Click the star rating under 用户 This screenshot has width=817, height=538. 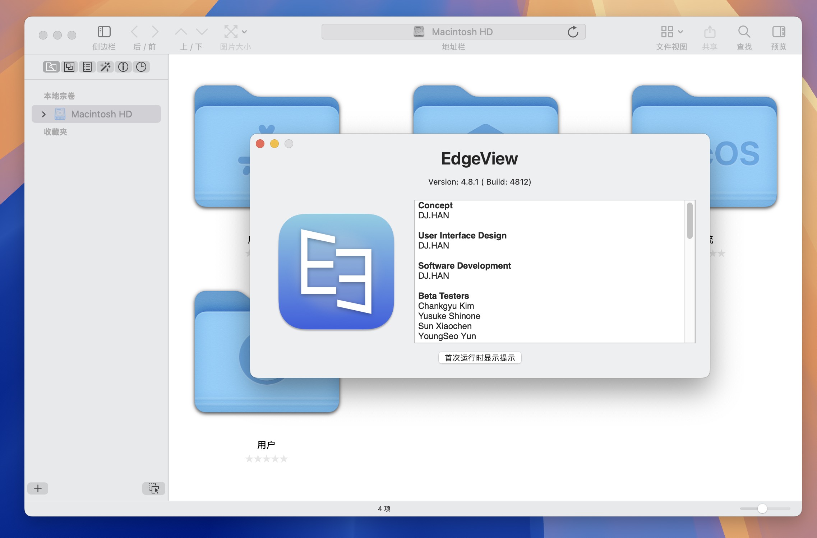click(267, 459)
